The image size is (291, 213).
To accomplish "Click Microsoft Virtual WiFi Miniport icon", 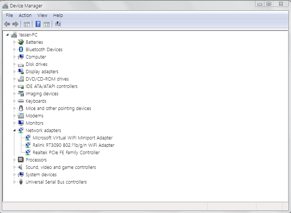I will [x=28, y=138].
